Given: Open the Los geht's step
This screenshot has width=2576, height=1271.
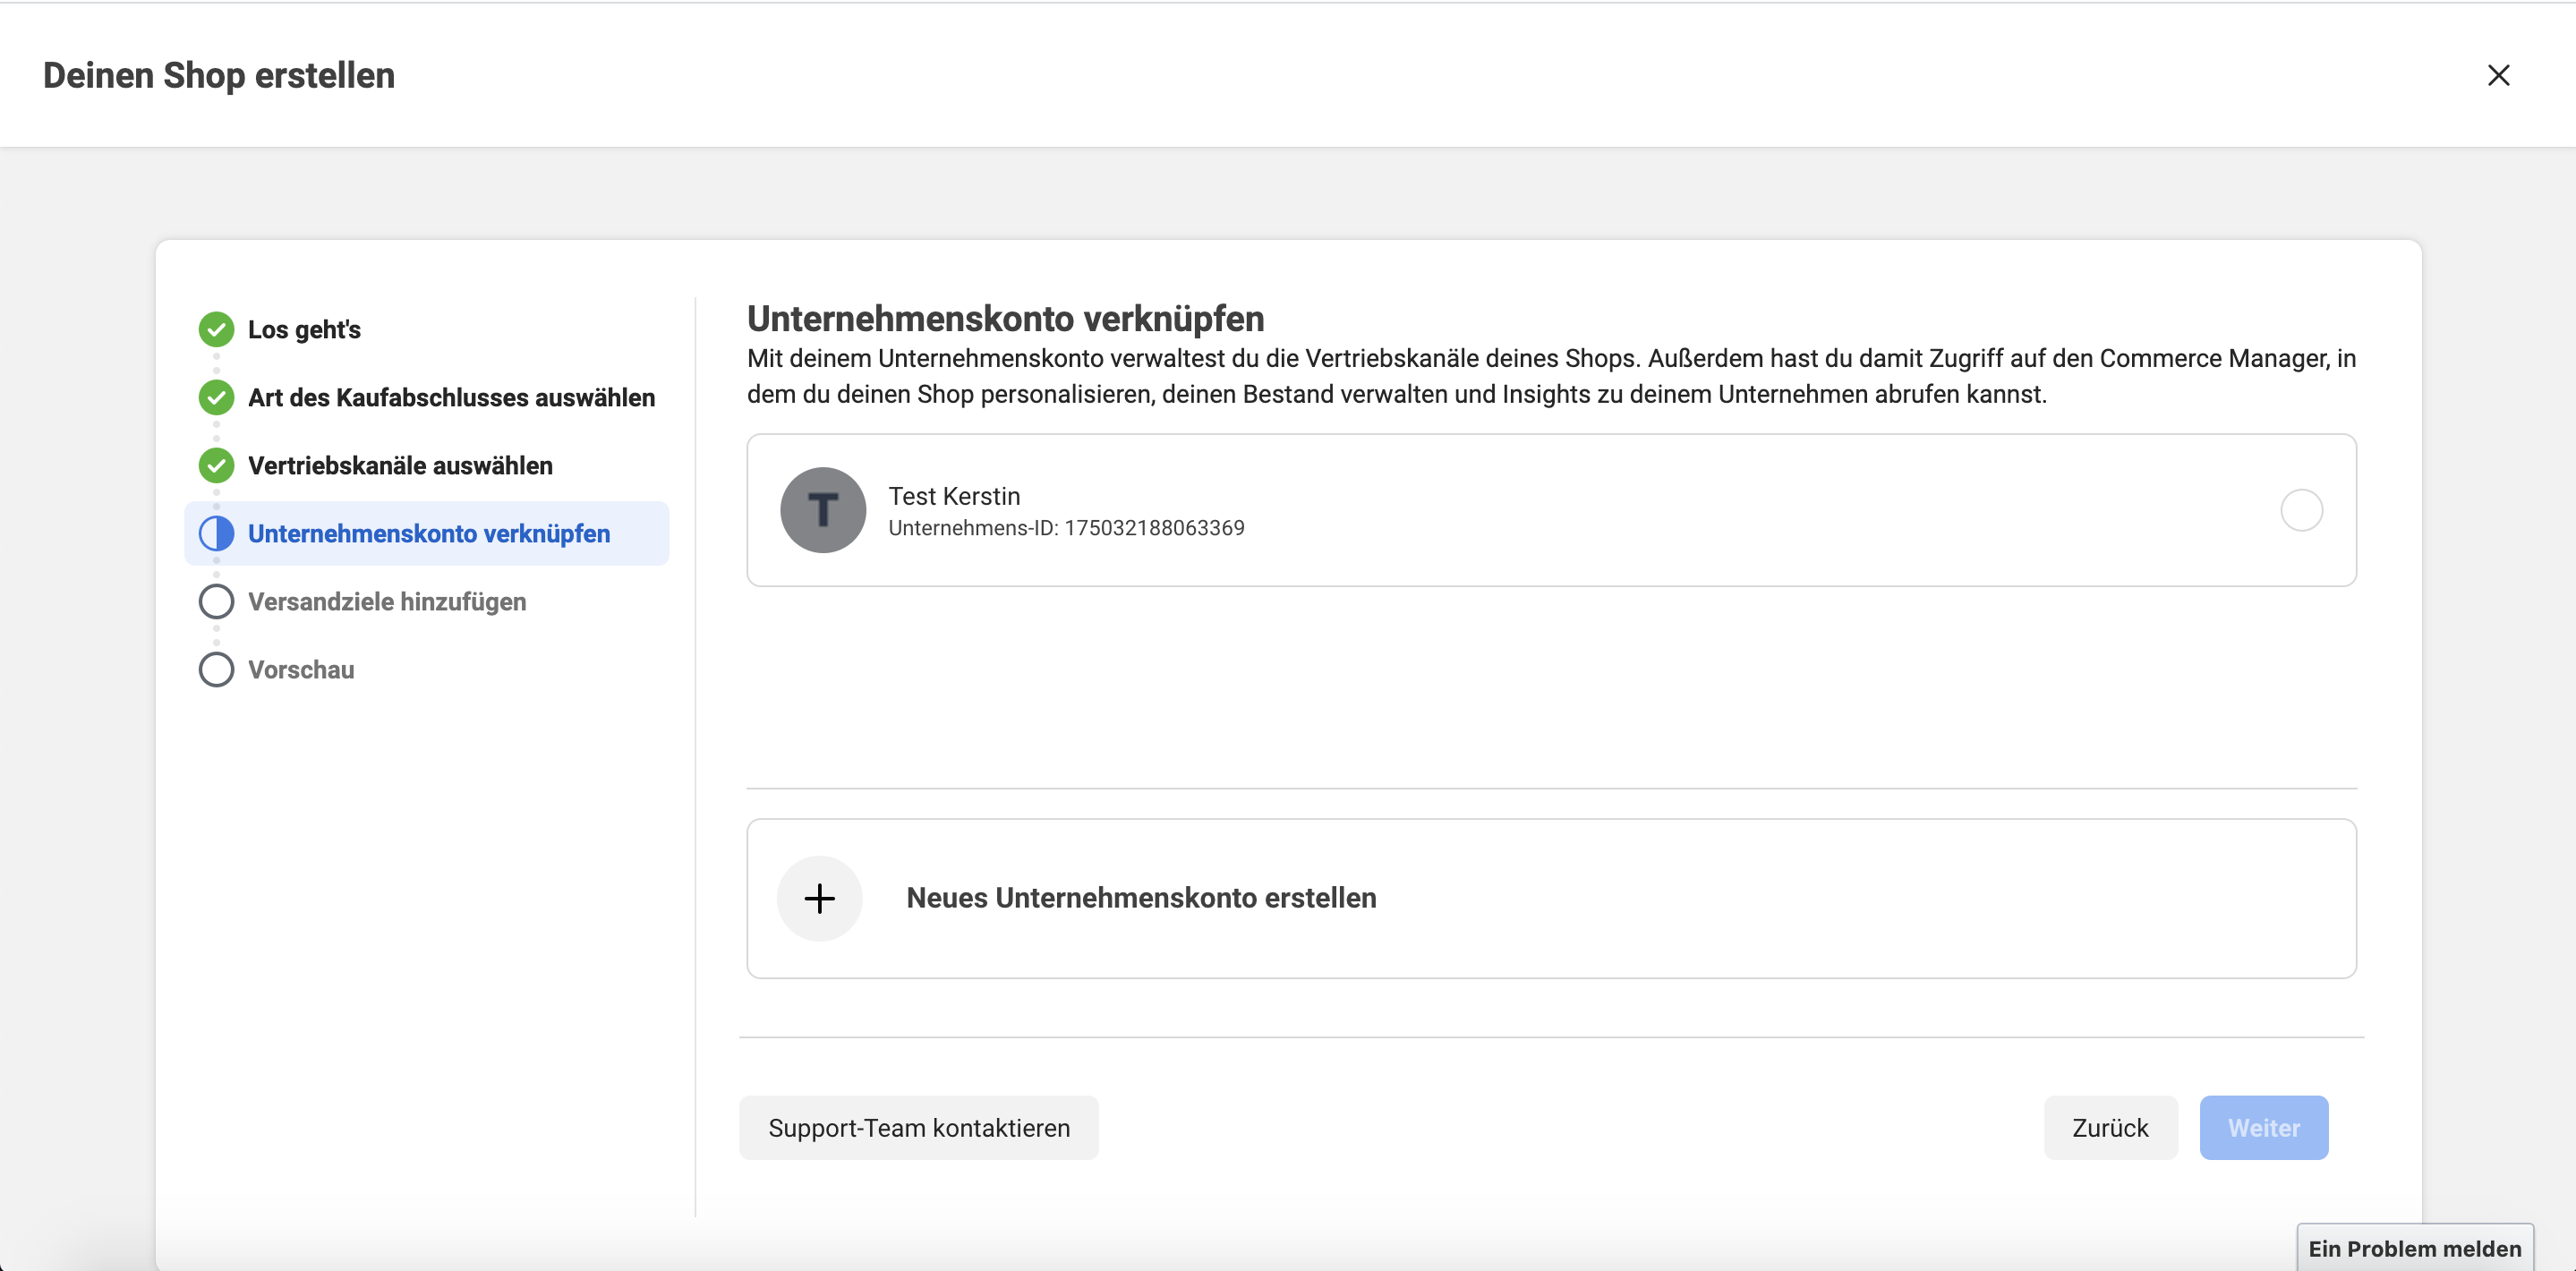Looking at the screenshot, I should pos(304,329).
